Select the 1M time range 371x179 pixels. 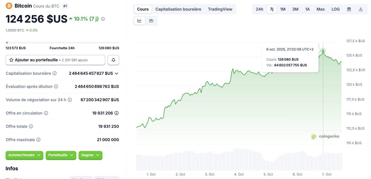click(283, 9)
